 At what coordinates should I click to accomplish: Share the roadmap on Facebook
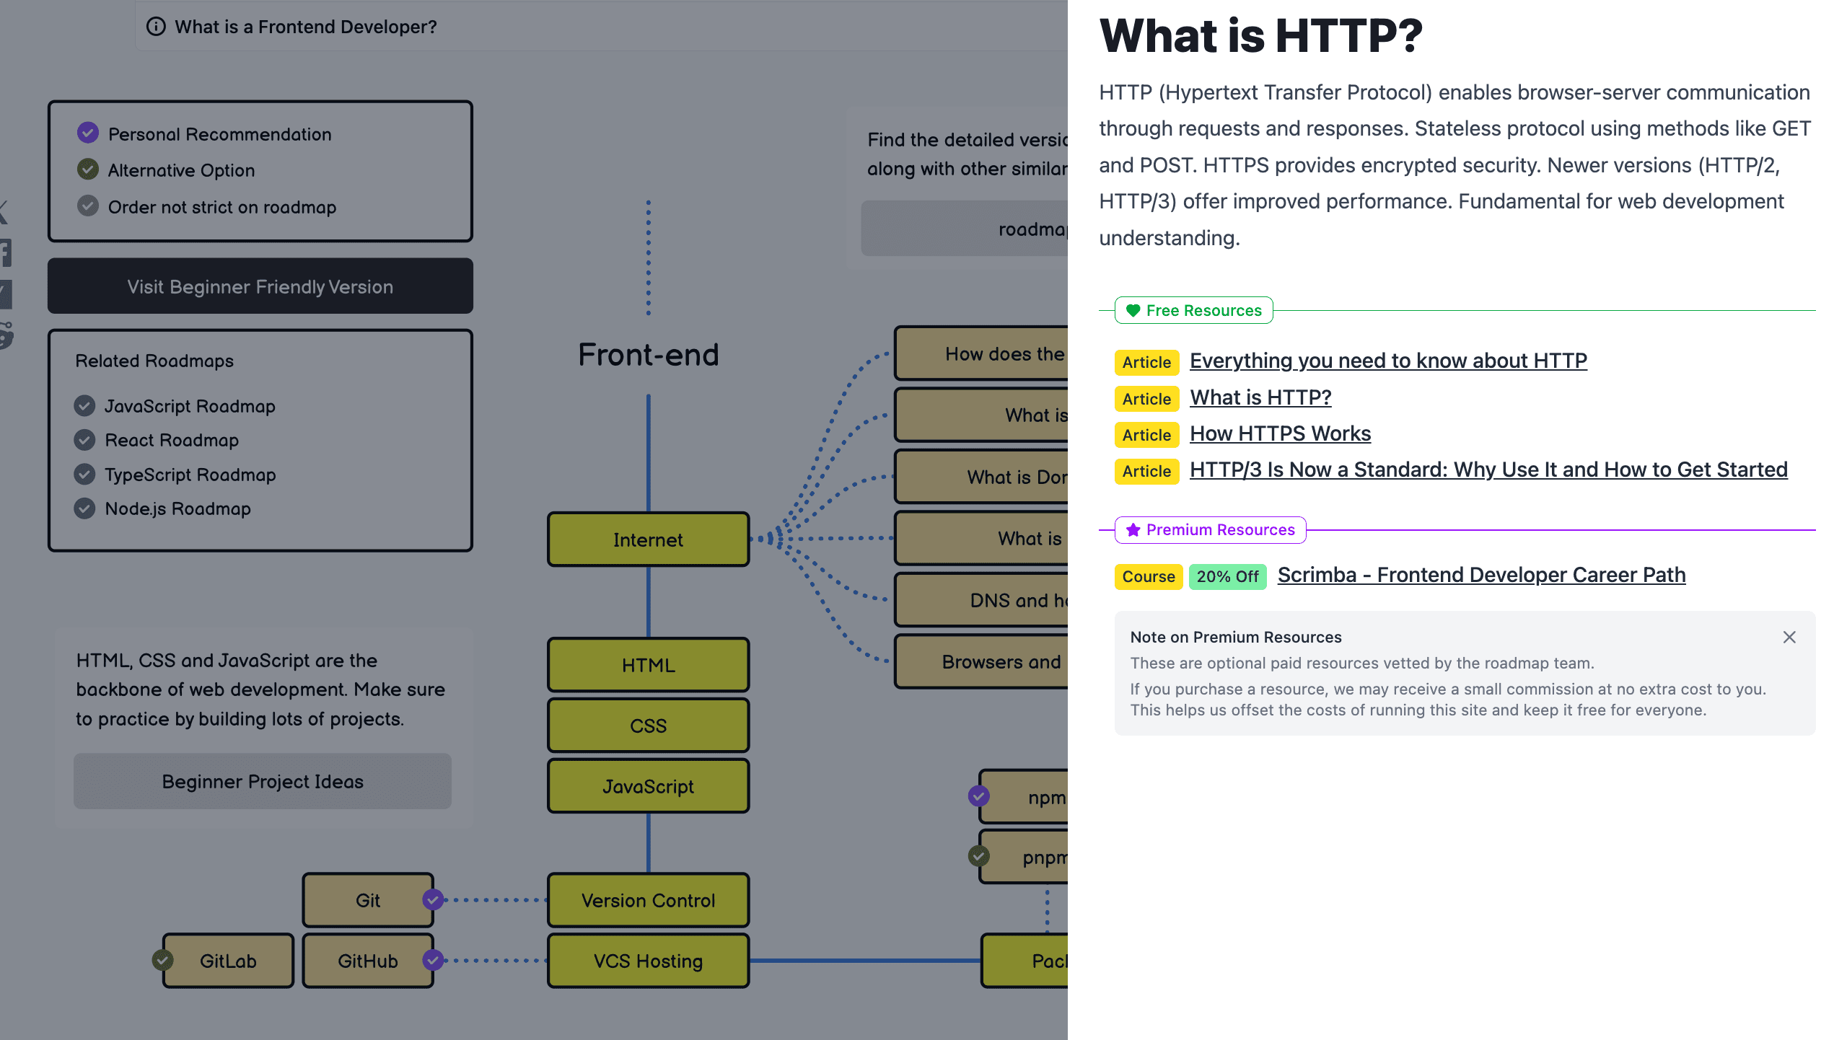[x=4, y=251]
